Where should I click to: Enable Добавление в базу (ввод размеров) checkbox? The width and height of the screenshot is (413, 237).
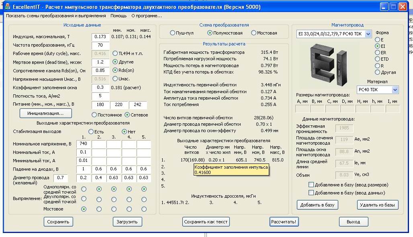point(311,185)
